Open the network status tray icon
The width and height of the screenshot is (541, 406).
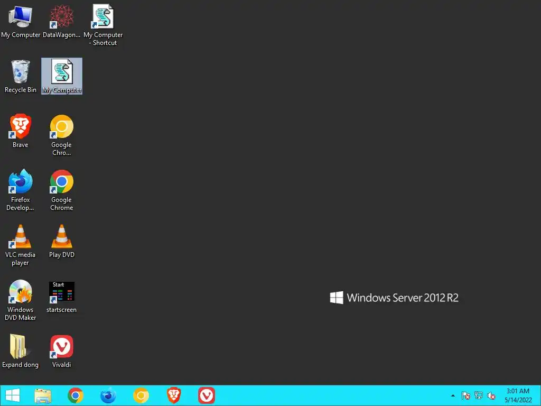pyautogui.click(x=479, y=395)
